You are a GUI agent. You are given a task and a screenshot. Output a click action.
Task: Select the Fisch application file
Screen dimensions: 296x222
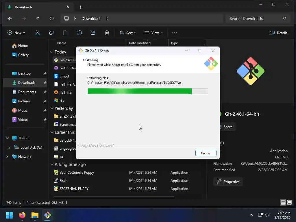pos(63,181)
